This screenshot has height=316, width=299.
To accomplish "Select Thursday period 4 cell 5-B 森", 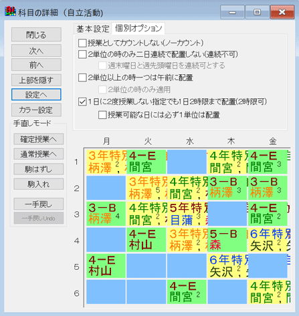I will (x=227, y=240).
